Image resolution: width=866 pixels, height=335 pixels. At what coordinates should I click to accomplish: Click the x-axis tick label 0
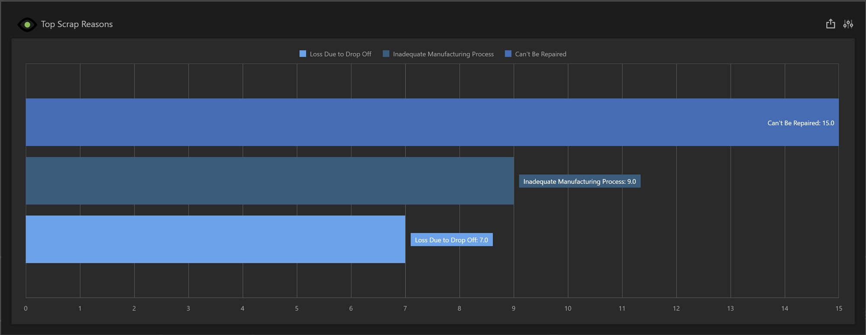(x=26, y=308)
